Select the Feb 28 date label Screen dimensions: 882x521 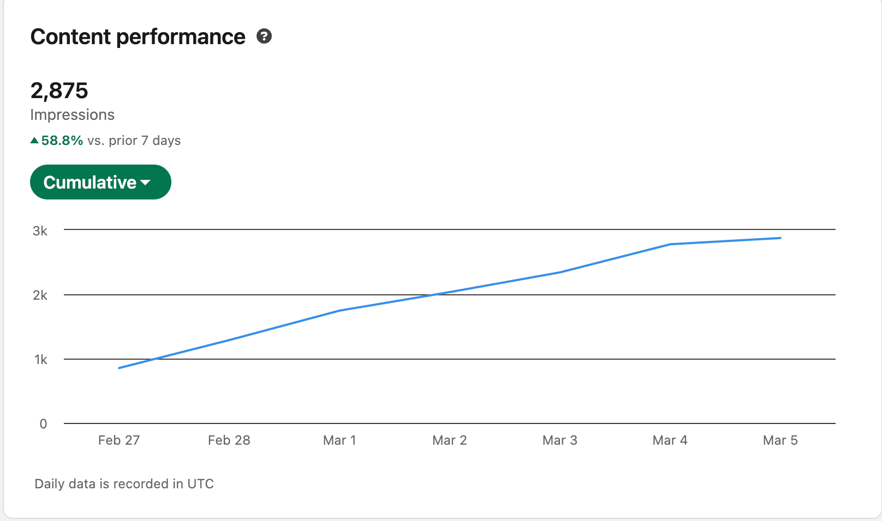pos(229,440)
